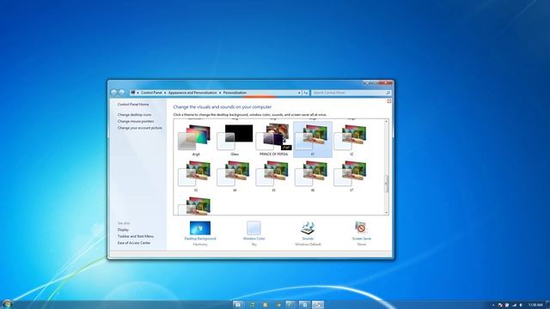Select the theme labeled 66

click(x=313, y=175)
